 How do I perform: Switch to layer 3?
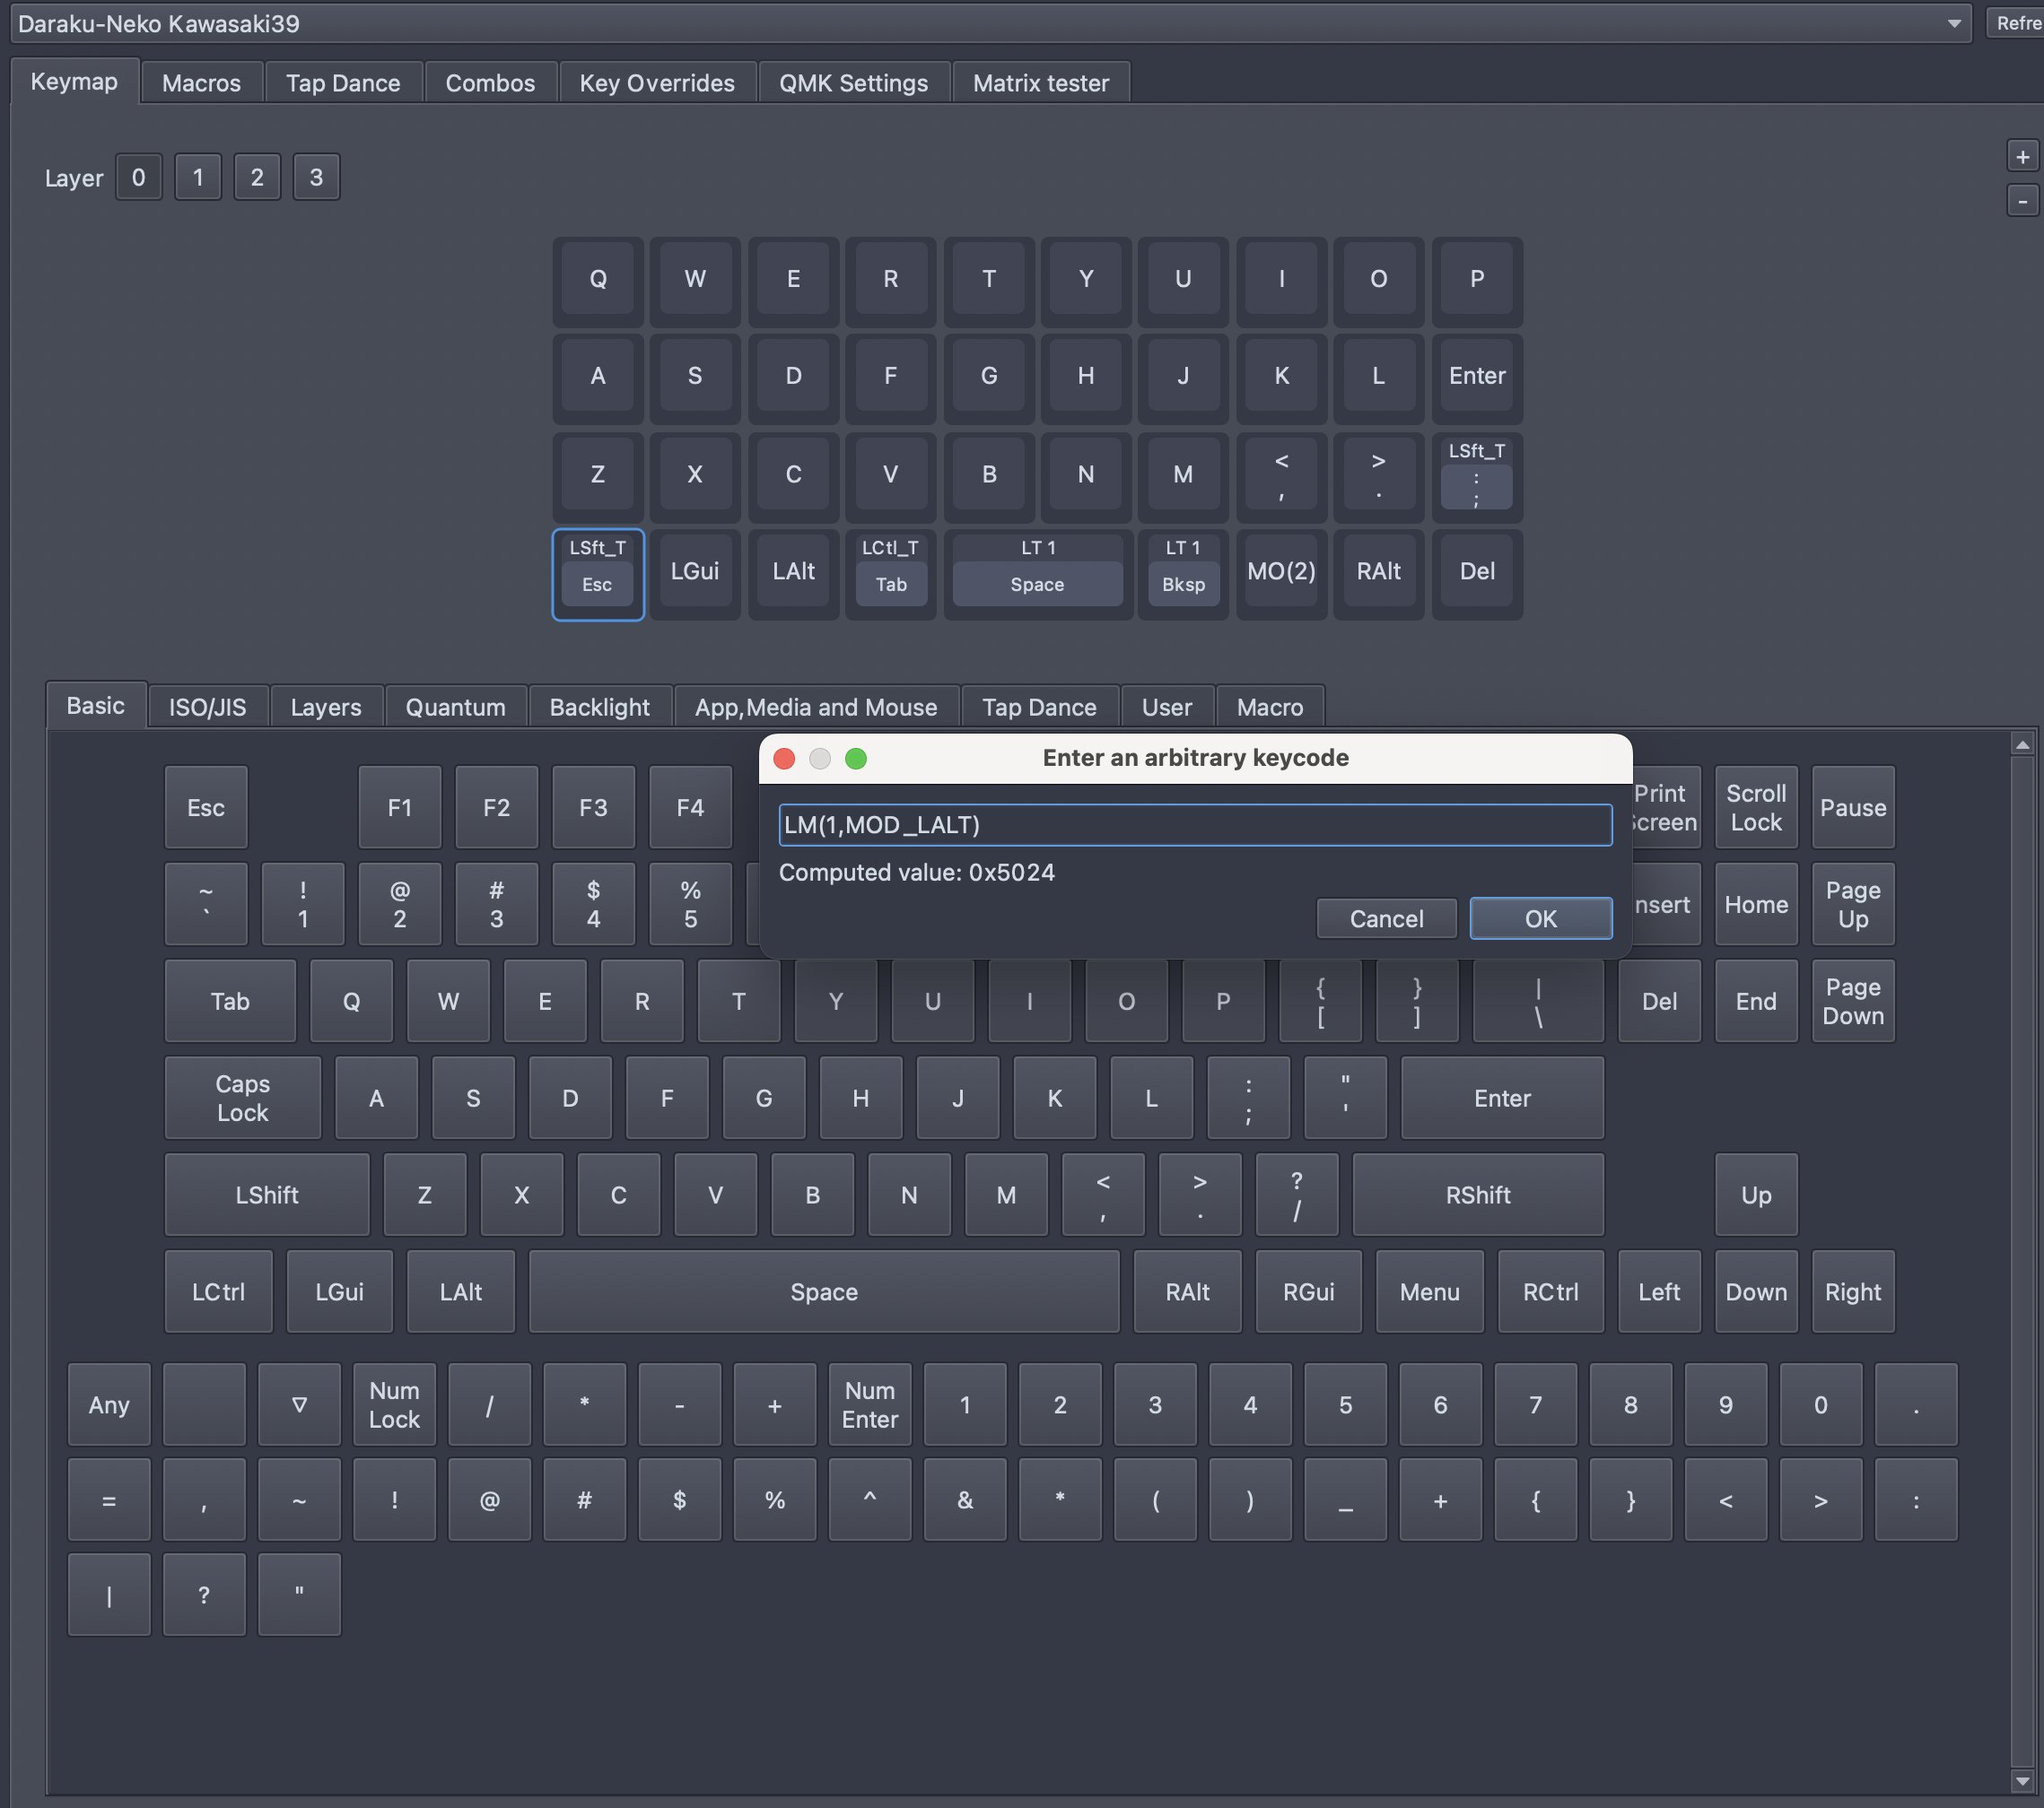coord(316,178)
